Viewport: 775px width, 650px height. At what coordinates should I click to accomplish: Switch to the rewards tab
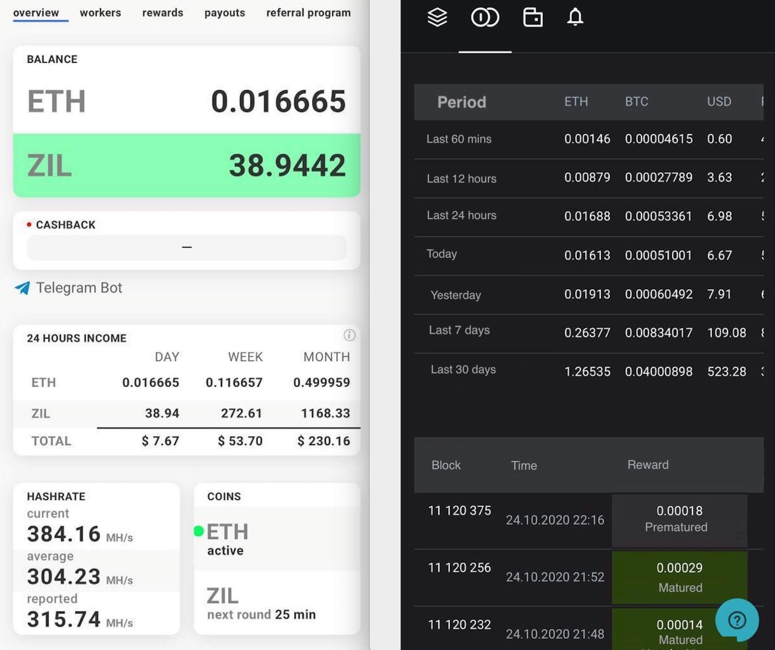pos(161,11)
